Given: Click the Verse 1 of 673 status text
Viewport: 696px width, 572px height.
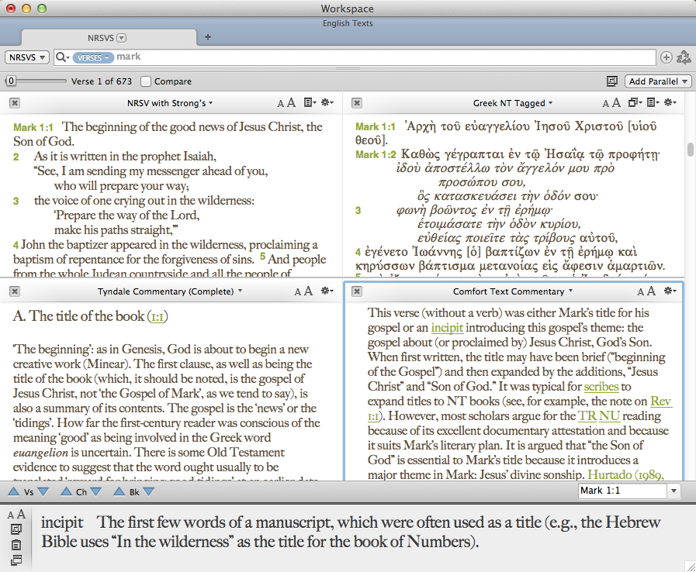Looking at the screenshot, I should click(x=101, y=81).
